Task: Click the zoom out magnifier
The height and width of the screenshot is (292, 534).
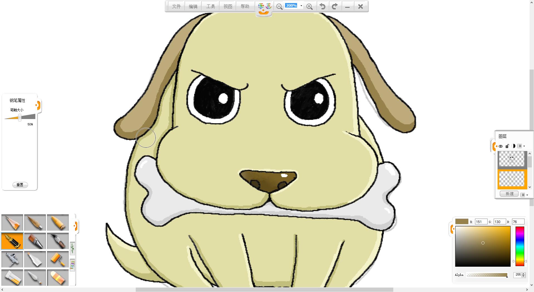Action: (x=280, y=7)
